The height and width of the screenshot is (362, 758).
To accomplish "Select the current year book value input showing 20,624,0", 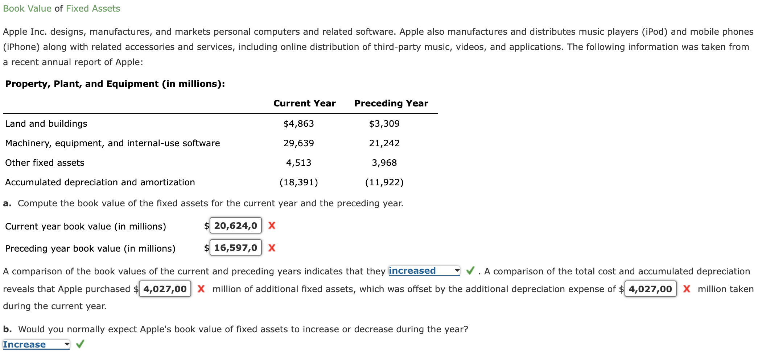I will pyautogui.click(x=235, y=226).
